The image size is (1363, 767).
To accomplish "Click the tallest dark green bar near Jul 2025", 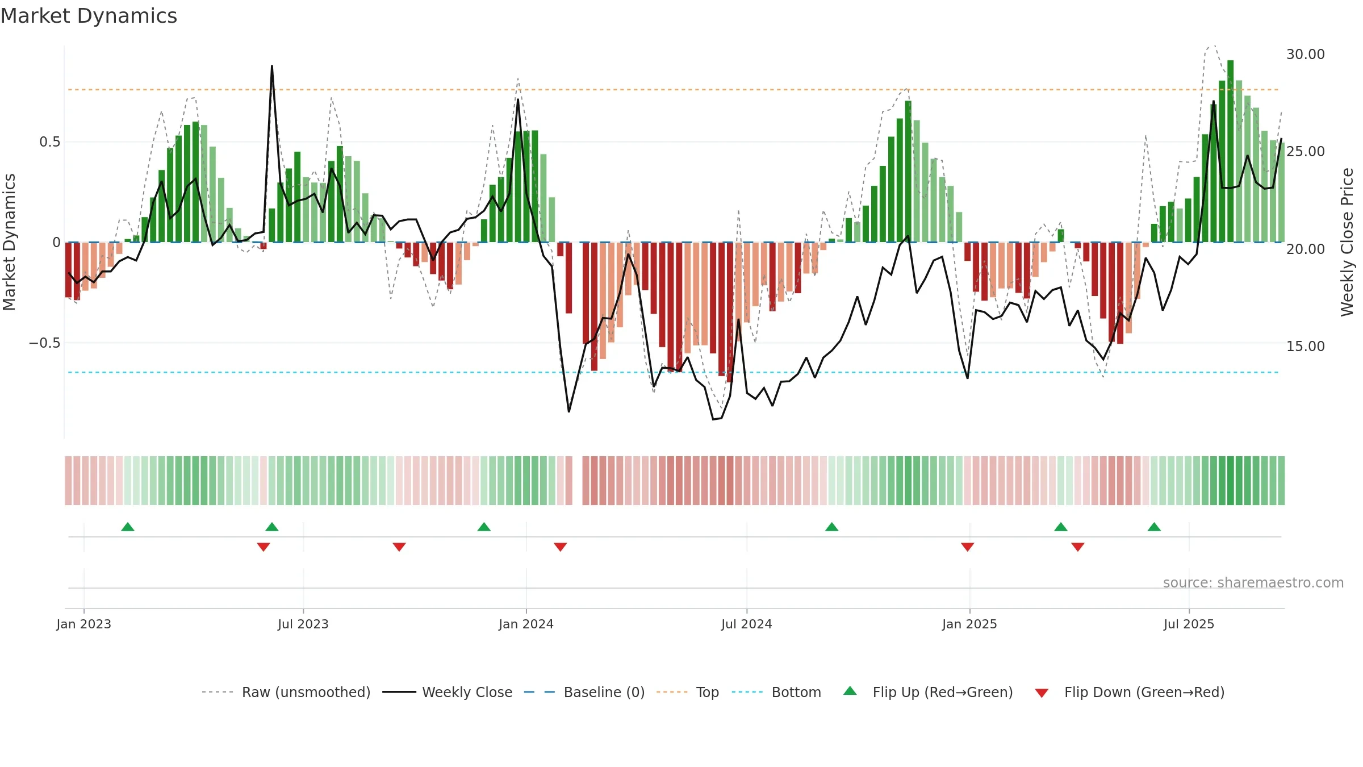I will pyautogui.click(x=1231, y=151).
